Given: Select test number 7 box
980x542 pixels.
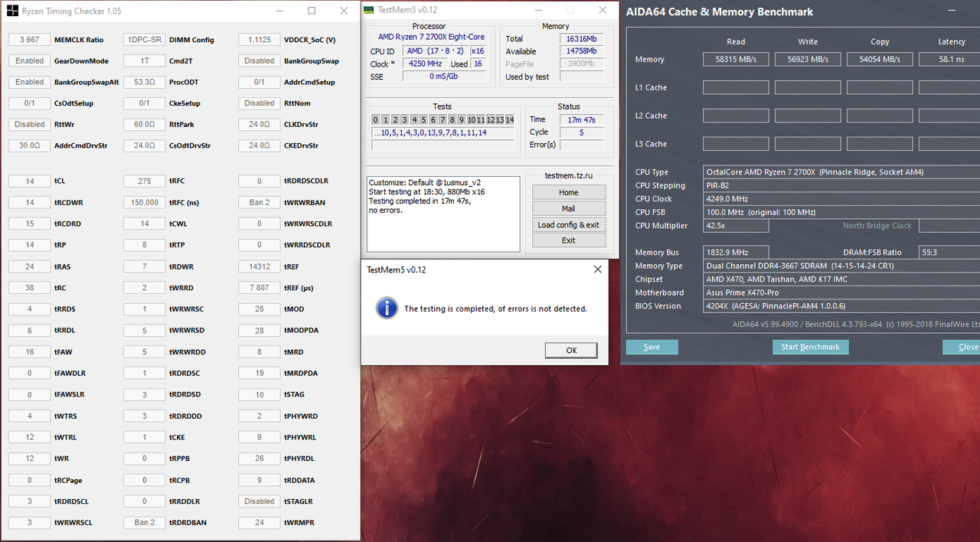Looking at the screenshot, I should 443,119.
